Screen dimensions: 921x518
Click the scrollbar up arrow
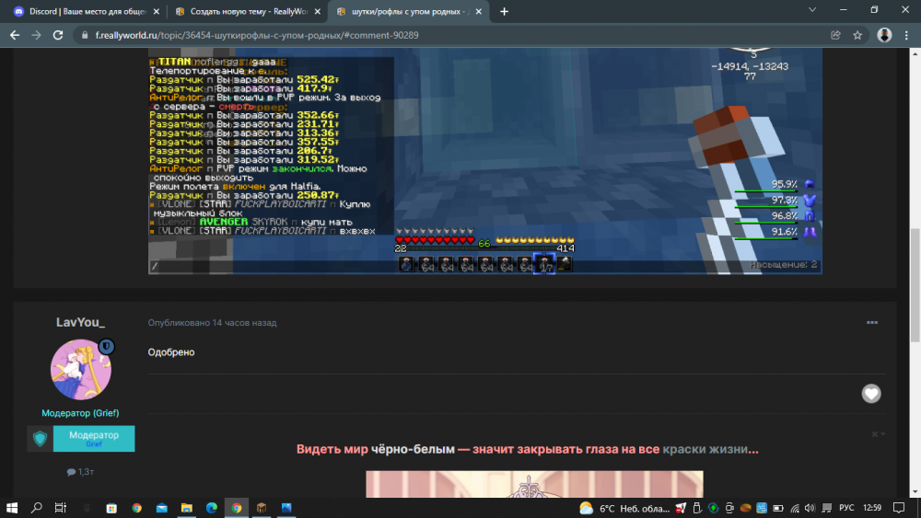915,54
